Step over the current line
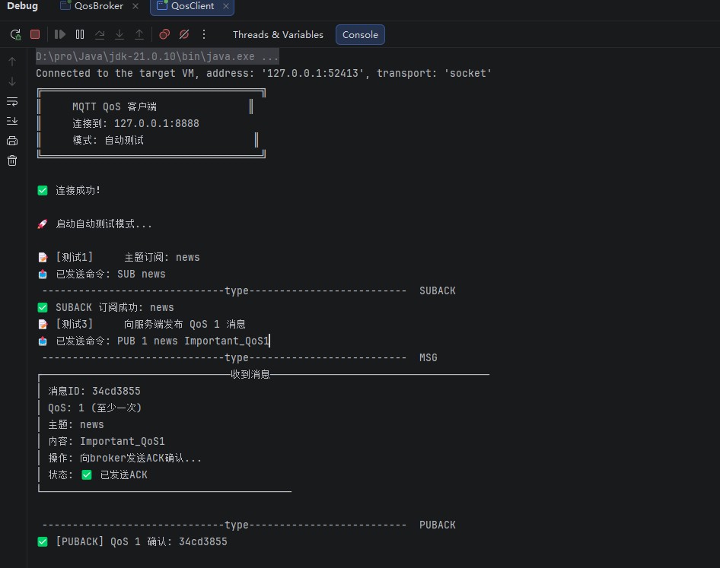The image size is (720, 568). (100, 34)
